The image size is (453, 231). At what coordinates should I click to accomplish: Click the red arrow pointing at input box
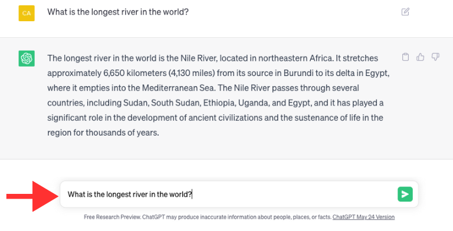point(32,196)
